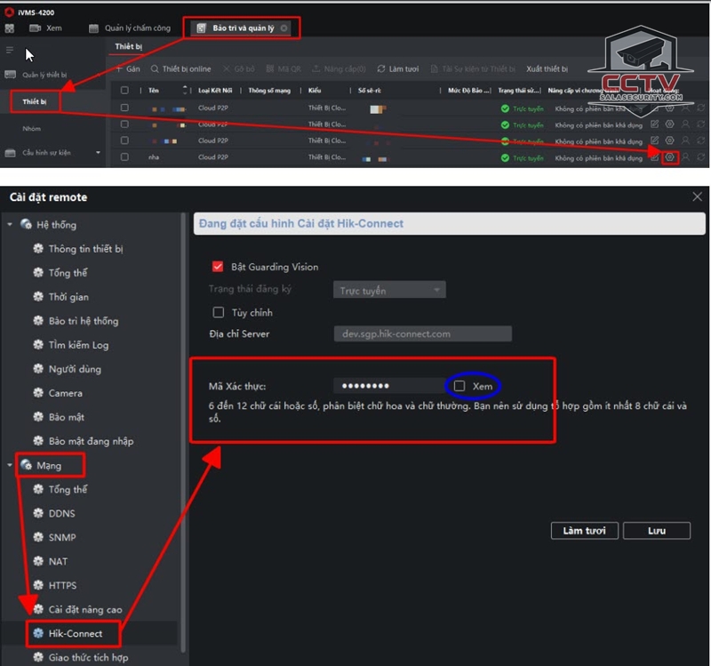Enable the Tùy chỉnh checkbox
This screenshot has width=711, height=666.
click(218, 313)
